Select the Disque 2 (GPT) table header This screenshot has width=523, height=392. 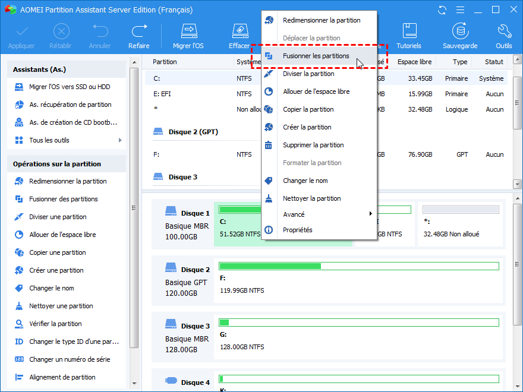pyautogui.click(x=186, y=132)
